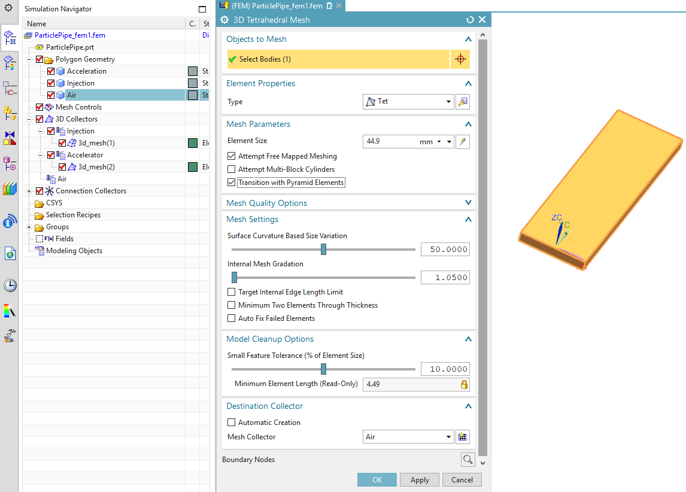Enable Auto Fix Failed Elements
Image resolution: width=686 pixels, height=492 pixels.
click(232, 318)
